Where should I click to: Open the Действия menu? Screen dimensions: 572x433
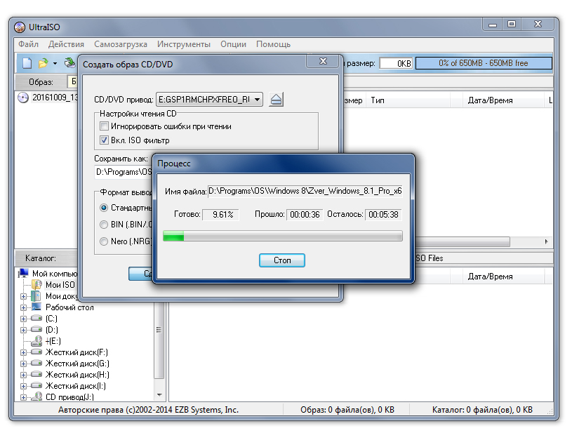click(66, 44)
